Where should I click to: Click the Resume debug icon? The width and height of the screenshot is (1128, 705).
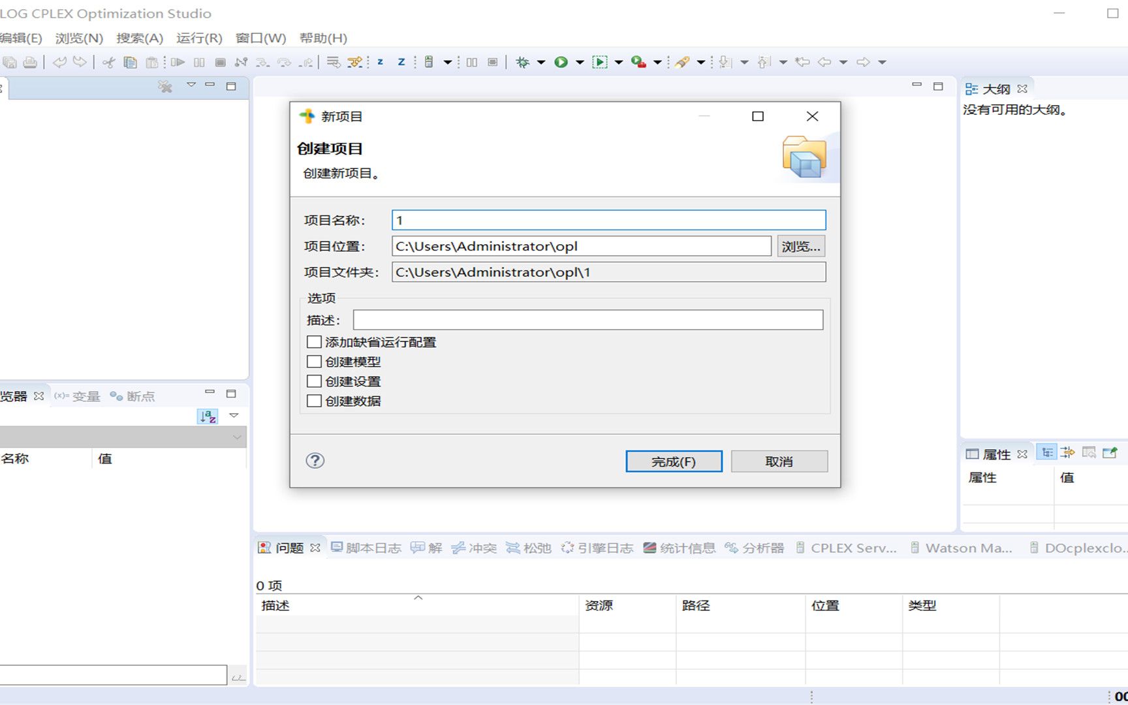178,62
